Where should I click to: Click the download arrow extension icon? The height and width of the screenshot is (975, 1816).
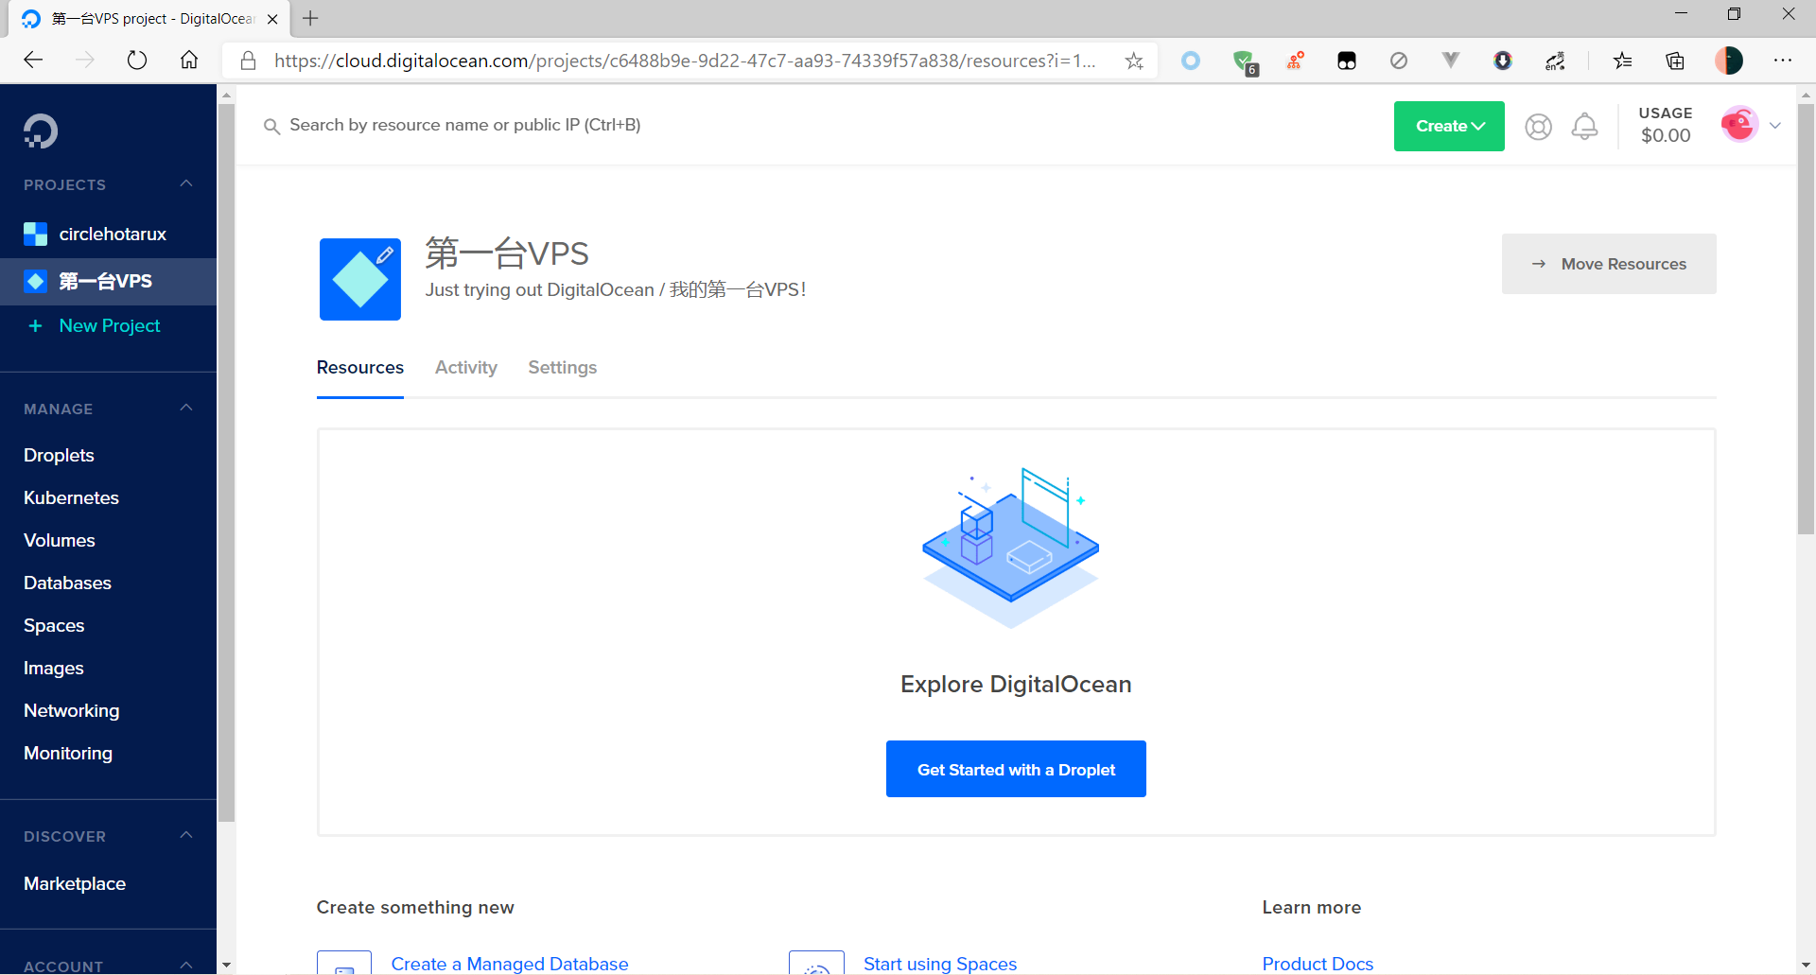pos(1503,61)
